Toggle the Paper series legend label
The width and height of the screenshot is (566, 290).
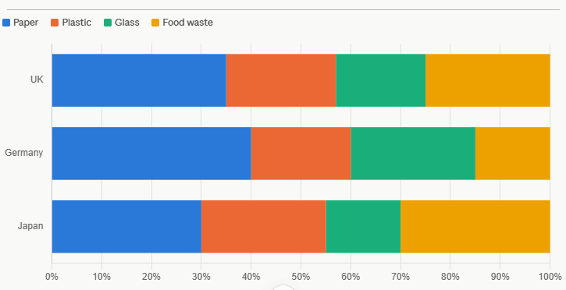26,23
